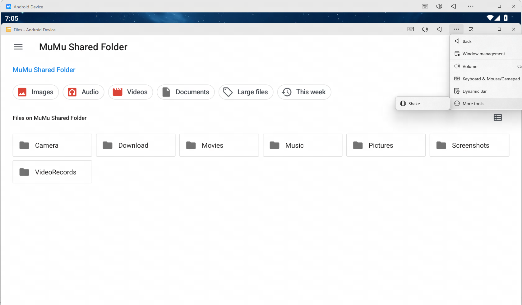This screenshot has width=522, height=305.
Task: Open the Camera folder
Action: [x=52, y=145]
